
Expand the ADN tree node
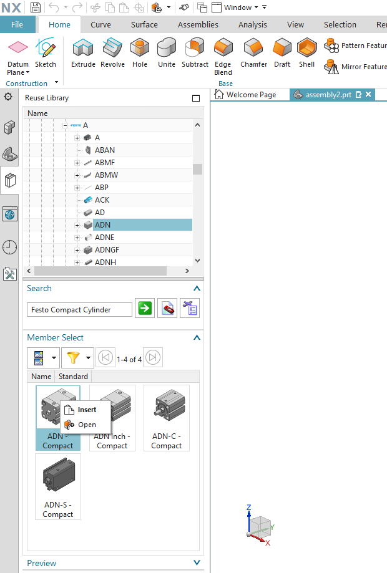click(x=77, y=225)
